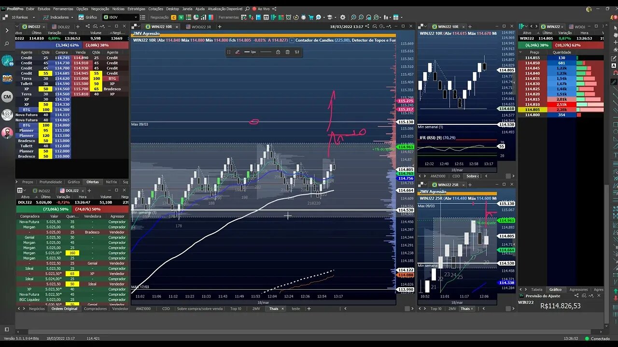Image resolution: width=618 pixels, height=347 pixels.
Task: Select the Ordem Original tab
Action: [x=64, y=308]
